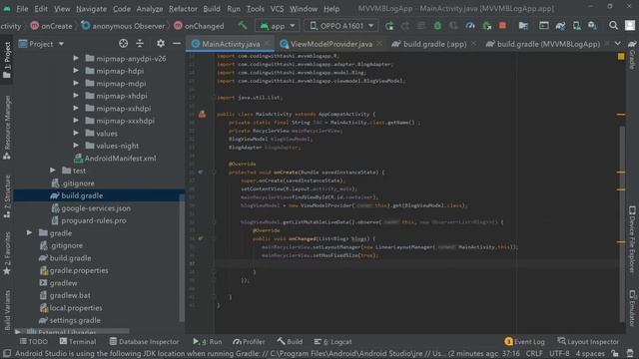Open the Event Log window
Image resolution: width=639 pixels, height=359 pixels.
(524, 341)
